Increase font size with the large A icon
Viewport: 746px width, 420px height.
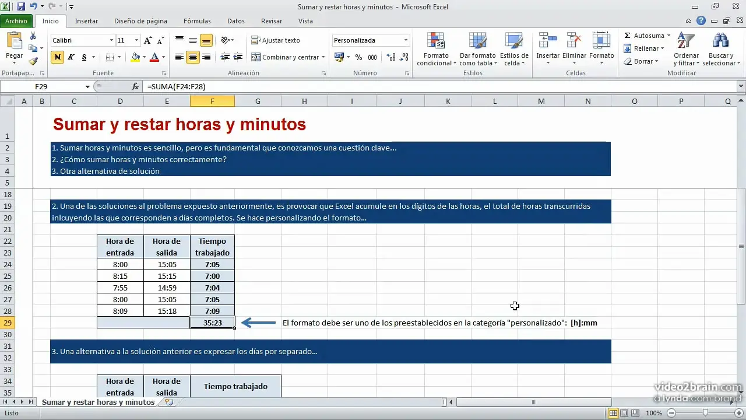tap(148, 40)
